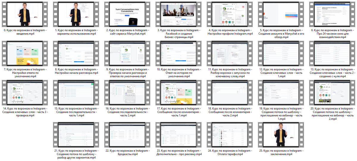The height and width of the screenshot is (161, 357).
Task: Click file name ending 'Оплата тарифа.mp4'
Action: 230,152
